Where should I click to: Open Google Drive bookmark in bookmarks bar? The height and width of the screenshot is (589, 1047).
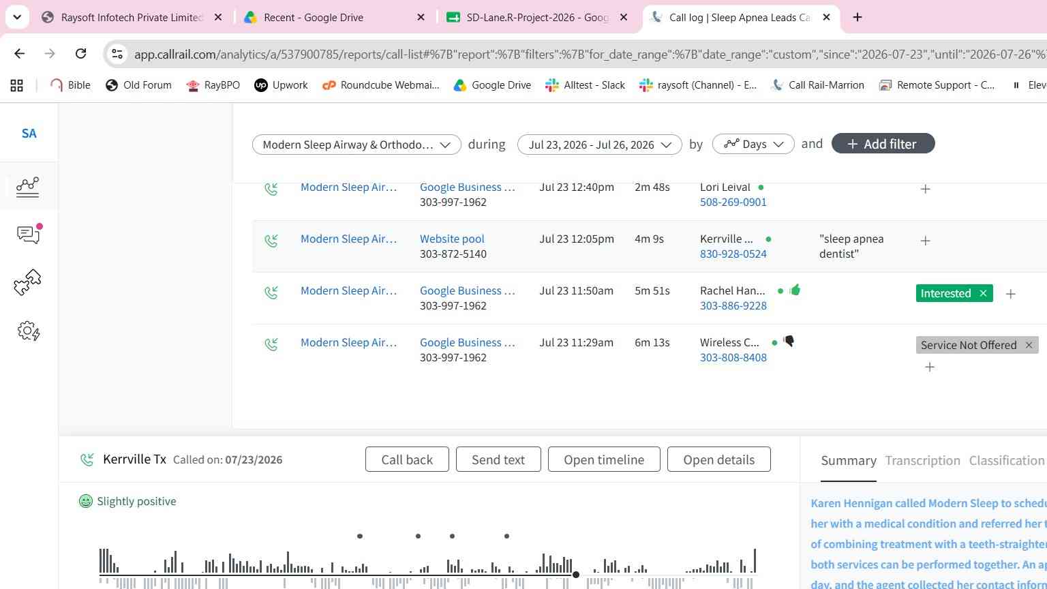pyautogui.click(x=492, y=85)
